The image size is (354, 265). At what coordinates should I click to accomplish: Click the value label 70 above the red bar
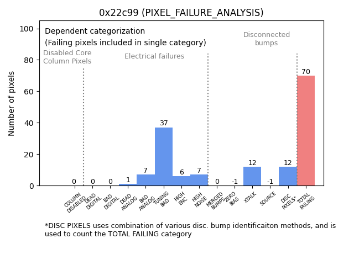click(x=306, y=72)
